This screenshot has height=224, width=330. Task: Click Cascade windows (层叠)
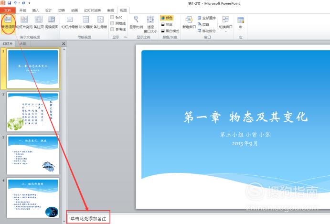203,24
